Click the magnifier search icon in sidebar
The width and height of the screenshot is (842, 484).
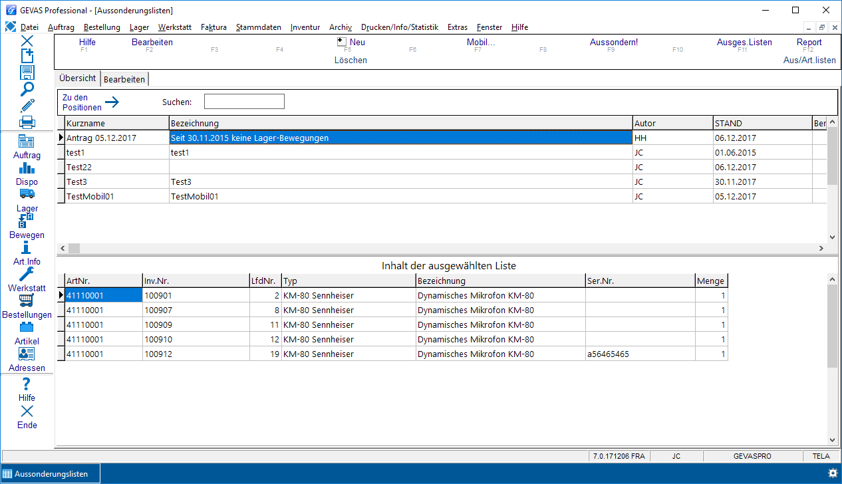27,89
